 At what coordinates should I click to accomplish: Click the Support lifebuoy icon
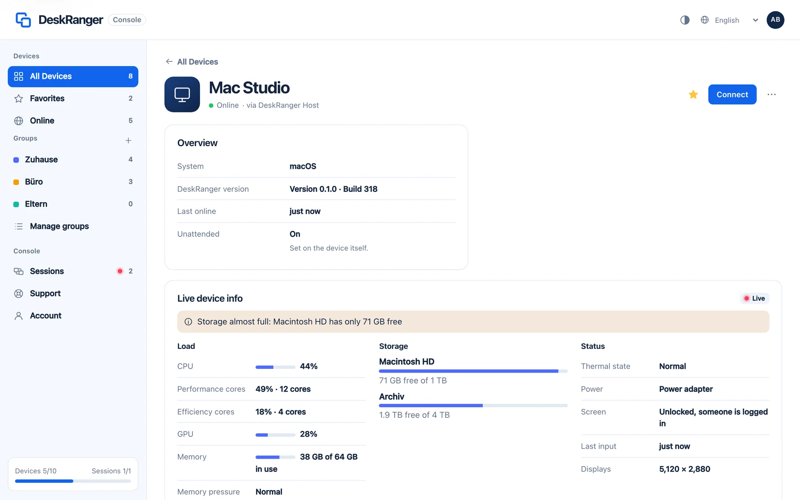pos(19,293)
